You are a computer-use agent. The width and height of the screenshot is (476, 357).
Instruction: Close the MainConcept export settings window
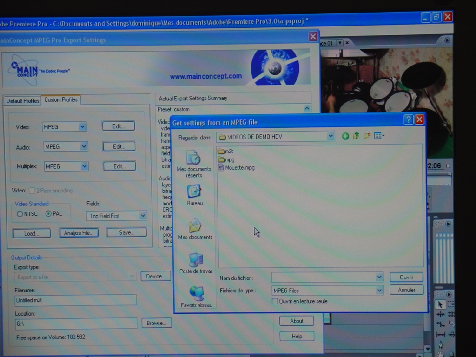[x=313, y=37]
